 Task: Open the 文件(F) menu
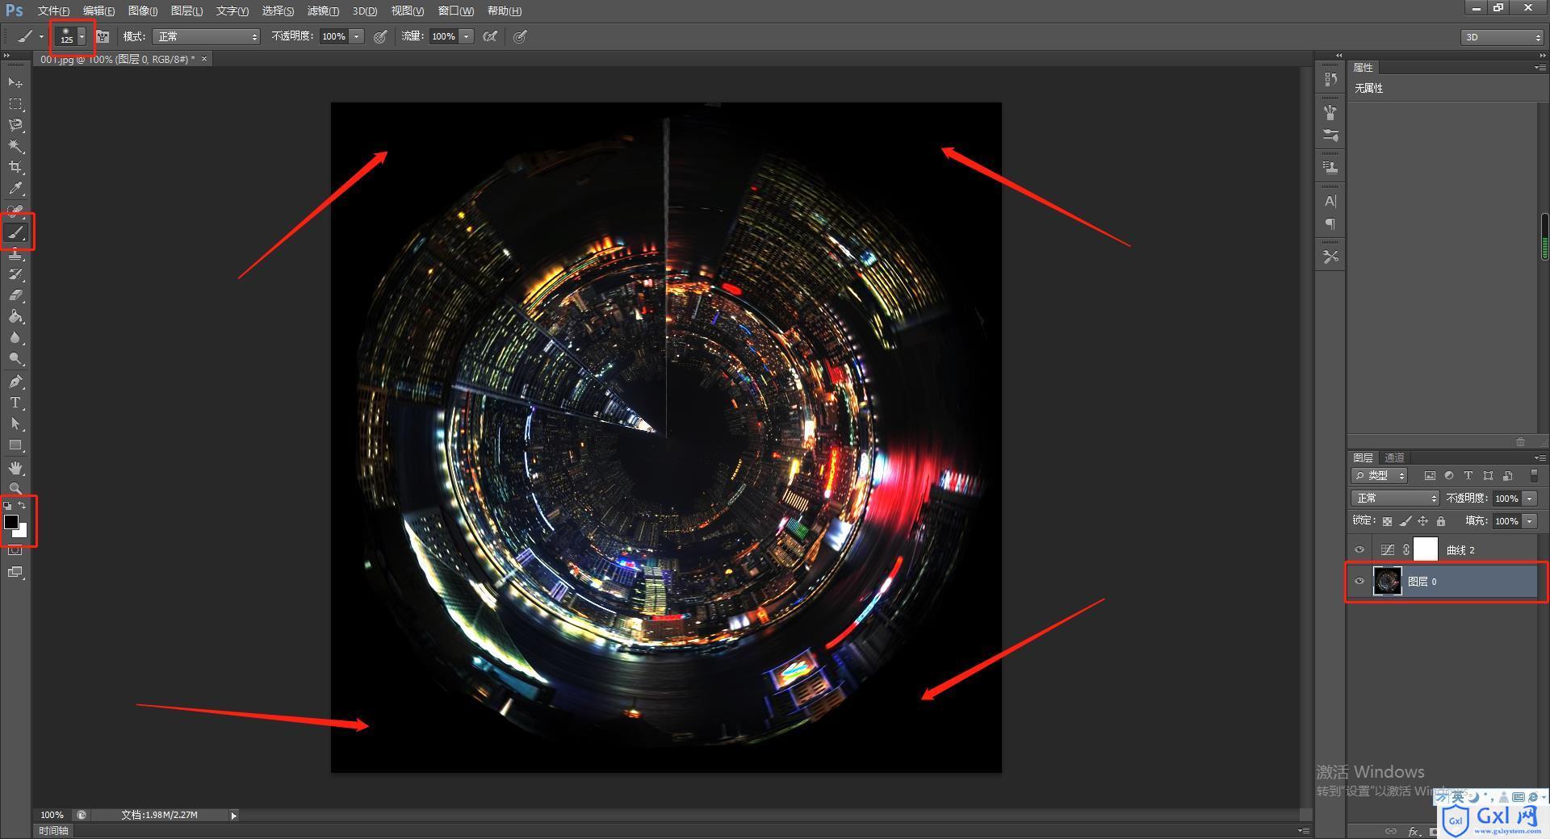(x=53, y=10)
